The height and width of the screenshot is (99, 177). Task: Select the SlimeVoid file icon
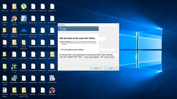[33, 19]
